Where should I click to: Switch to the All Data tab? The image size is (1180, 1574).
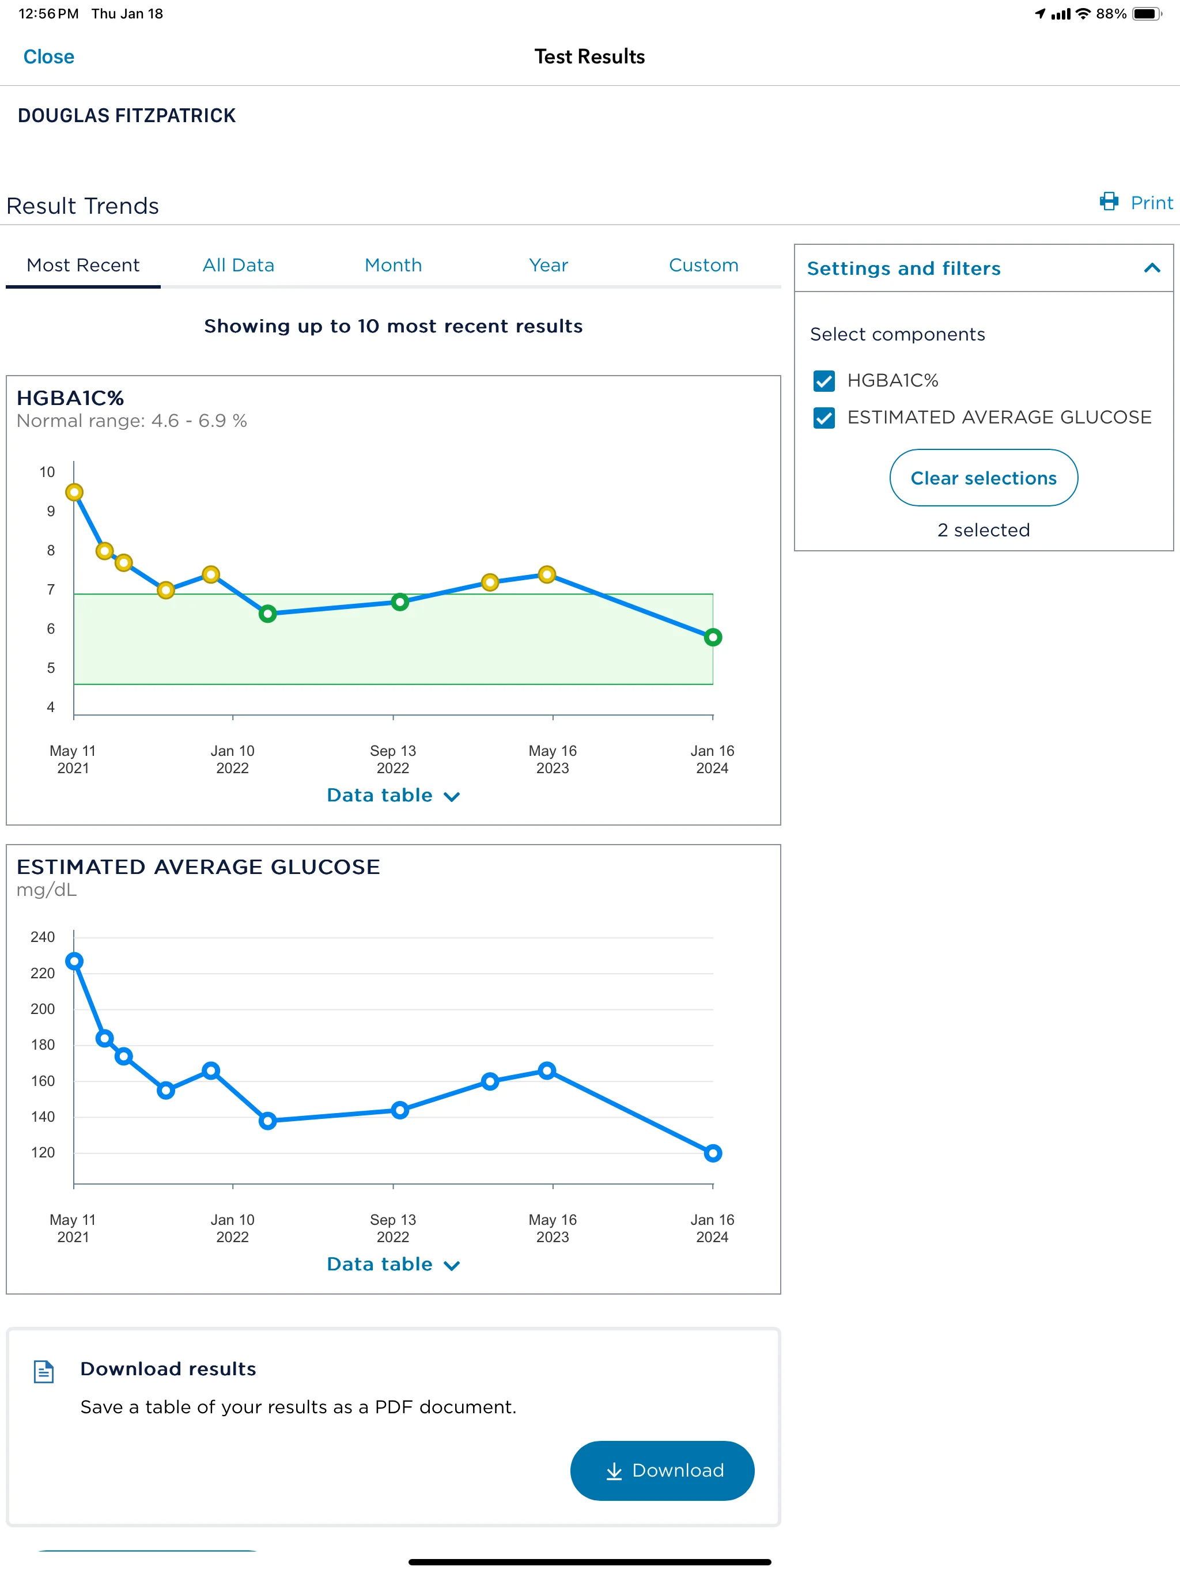239,266
